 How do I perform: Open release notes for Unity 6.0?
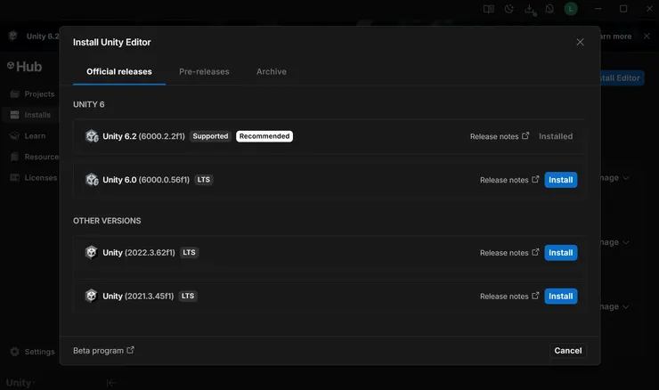[x=509, y=180]
